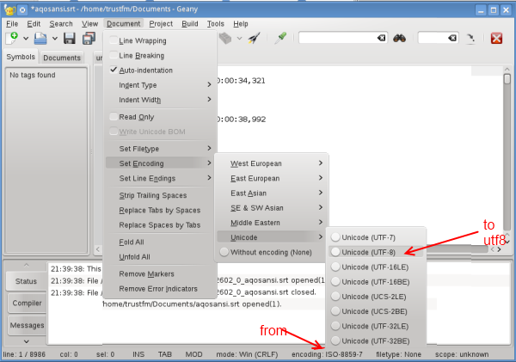Open the File menu
This screenshot has width=516, height=362.
(x=12, y=24)
